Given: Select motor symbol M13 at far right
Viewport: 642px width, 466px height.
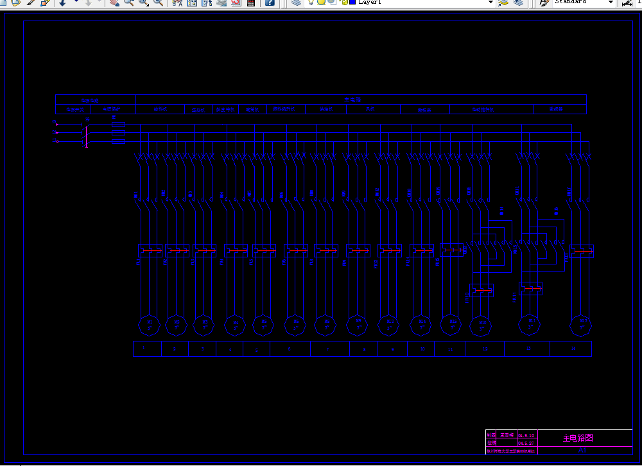Looking at the screenshot, I should coord(581,325).
